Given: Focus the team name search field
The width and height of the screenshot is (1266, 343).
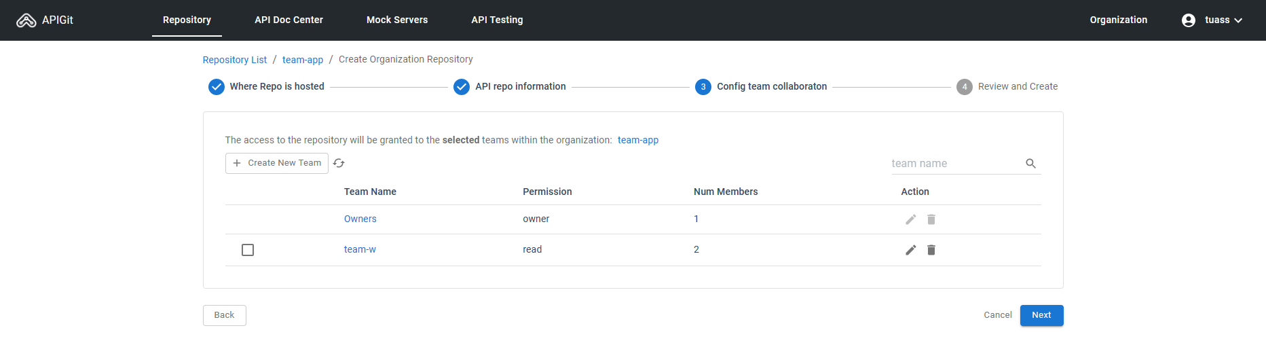Looking at the screenshot, I should coord(956,164).
